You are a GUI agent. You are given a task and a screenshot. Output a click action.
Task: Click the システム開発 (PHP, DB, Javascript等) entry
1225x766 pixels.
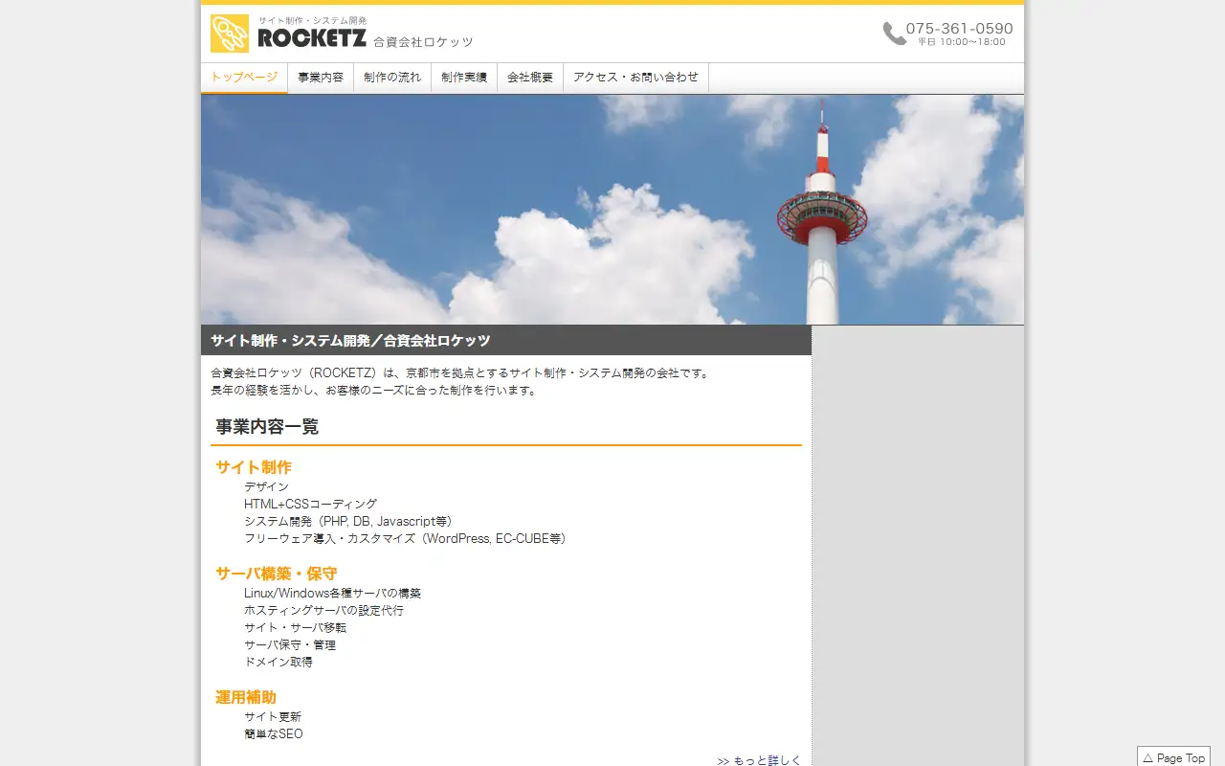348,521
